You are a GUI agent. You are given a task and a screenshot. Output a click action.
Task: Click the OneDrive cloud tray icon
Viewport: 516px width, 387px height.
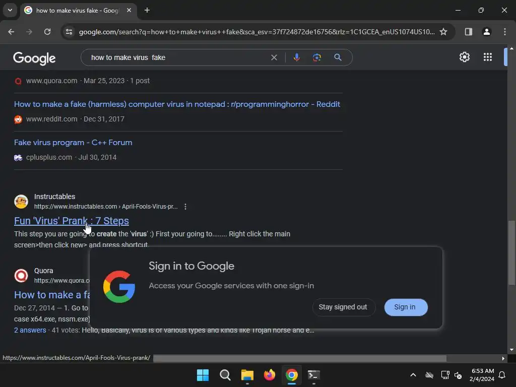coord(429,375)
